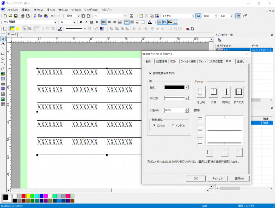Click the Cut scissors icon
The height and width of the screenshot is (208, 275).
35,16
